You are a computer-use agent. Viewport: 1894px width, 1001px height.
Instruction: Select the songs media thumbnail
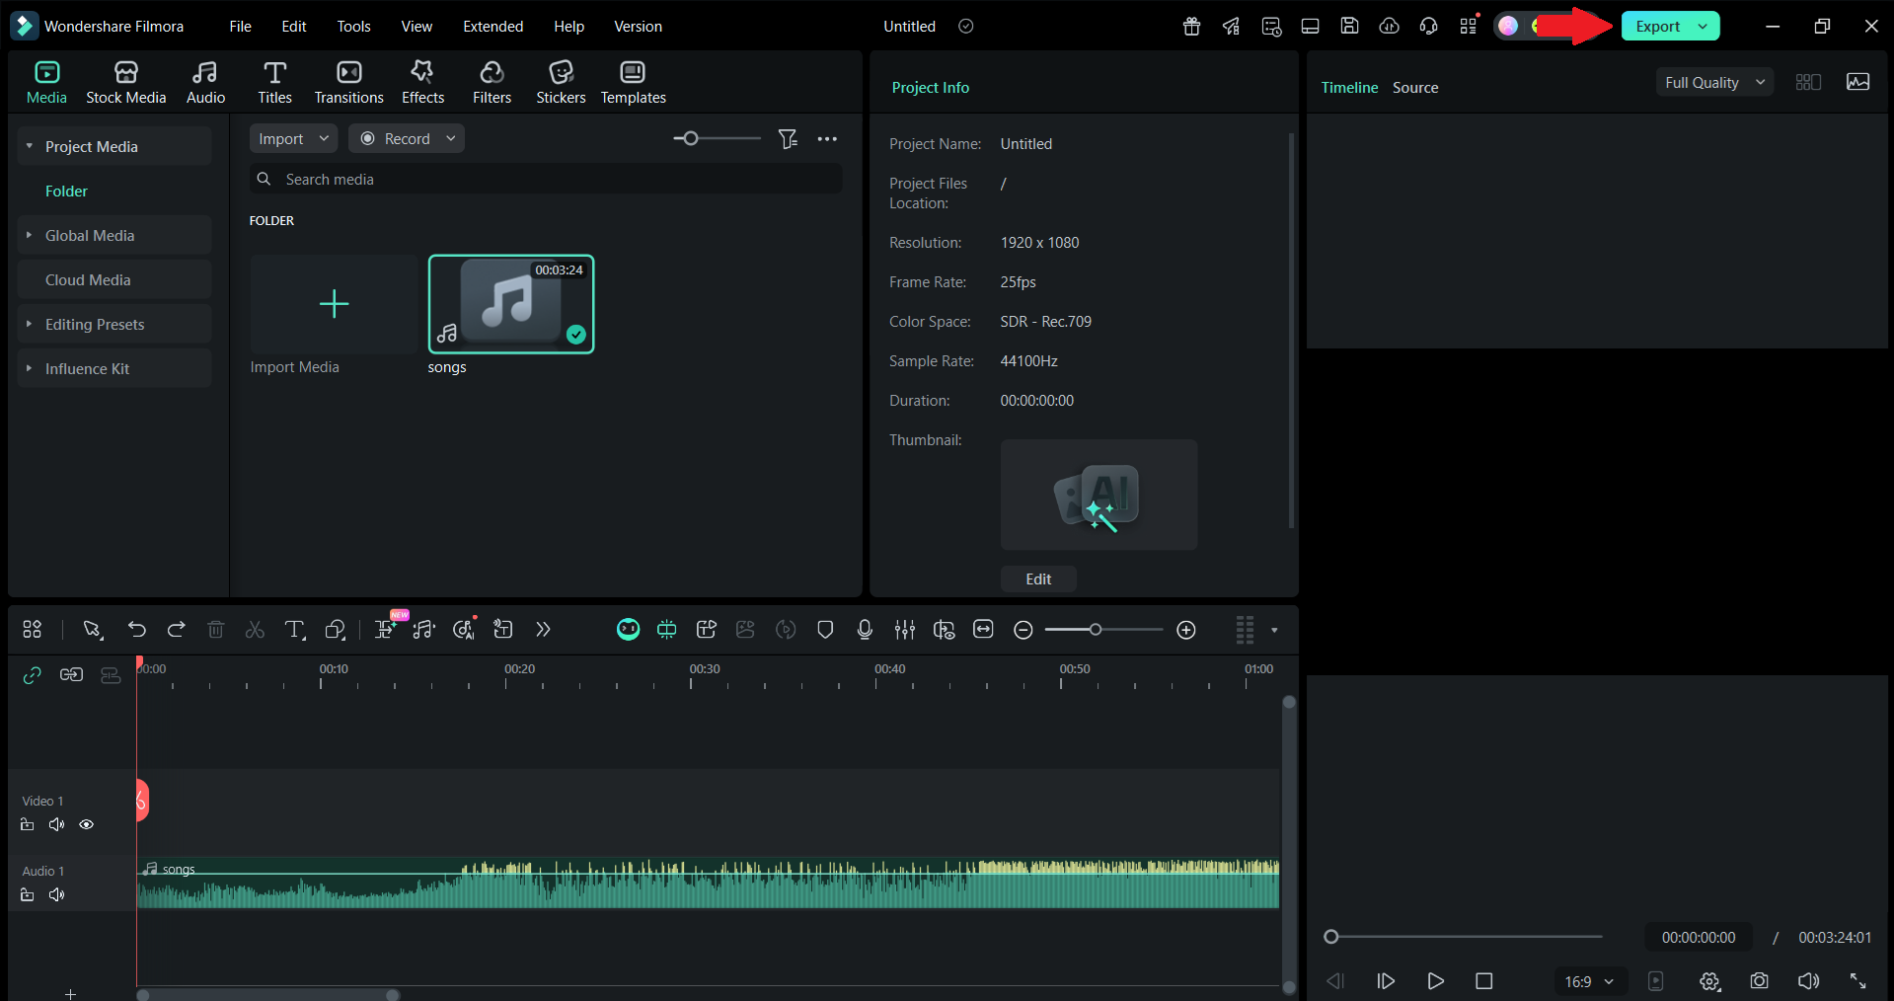point(510,304)
